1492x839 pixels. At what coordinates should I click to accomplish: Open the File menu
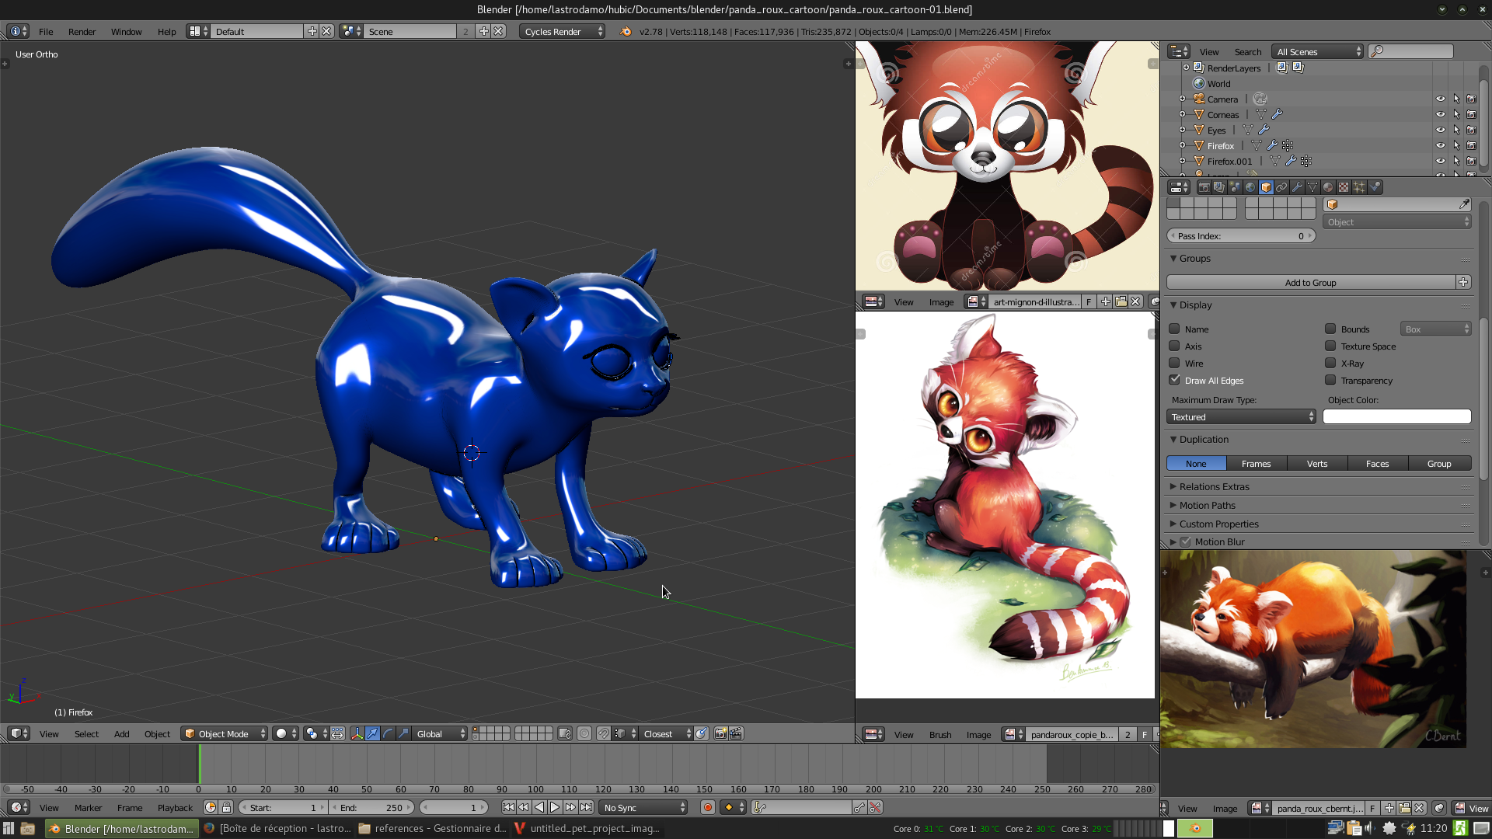[x=46, y=31]
